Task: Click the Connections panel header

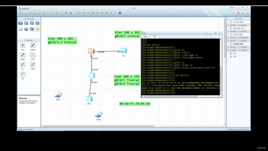Action: pos(29,18)
